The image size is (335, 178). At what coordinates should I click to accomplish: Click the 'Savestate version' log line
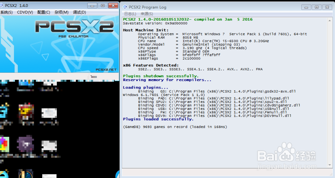pyautogui.click(x=155, y=23)
